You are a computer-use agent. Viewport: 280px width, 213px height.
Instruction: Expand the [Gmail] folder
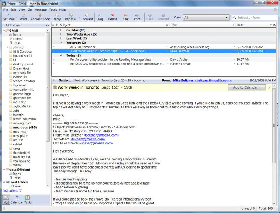point(7,47)
